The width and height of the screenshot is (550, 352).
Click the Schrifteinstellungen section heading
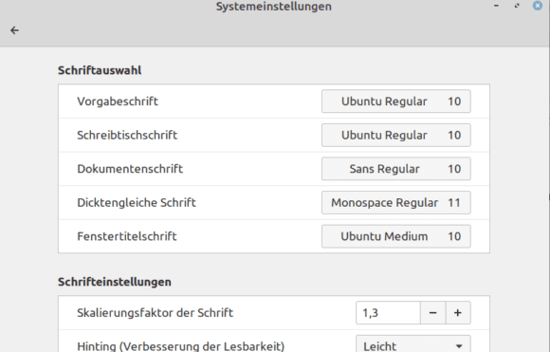115,282
